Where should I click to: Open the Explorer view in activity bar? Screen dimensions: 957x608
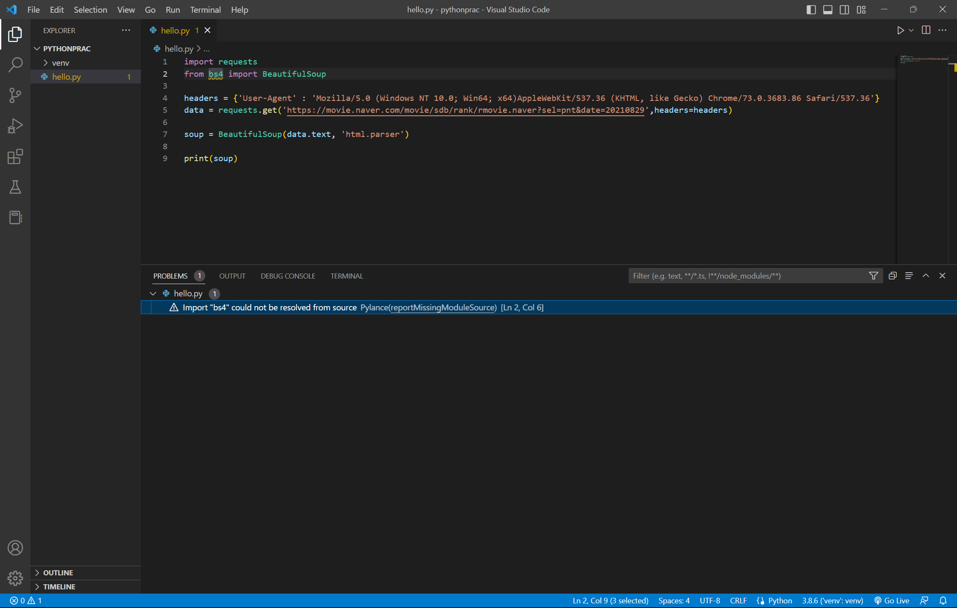(15, 34)
